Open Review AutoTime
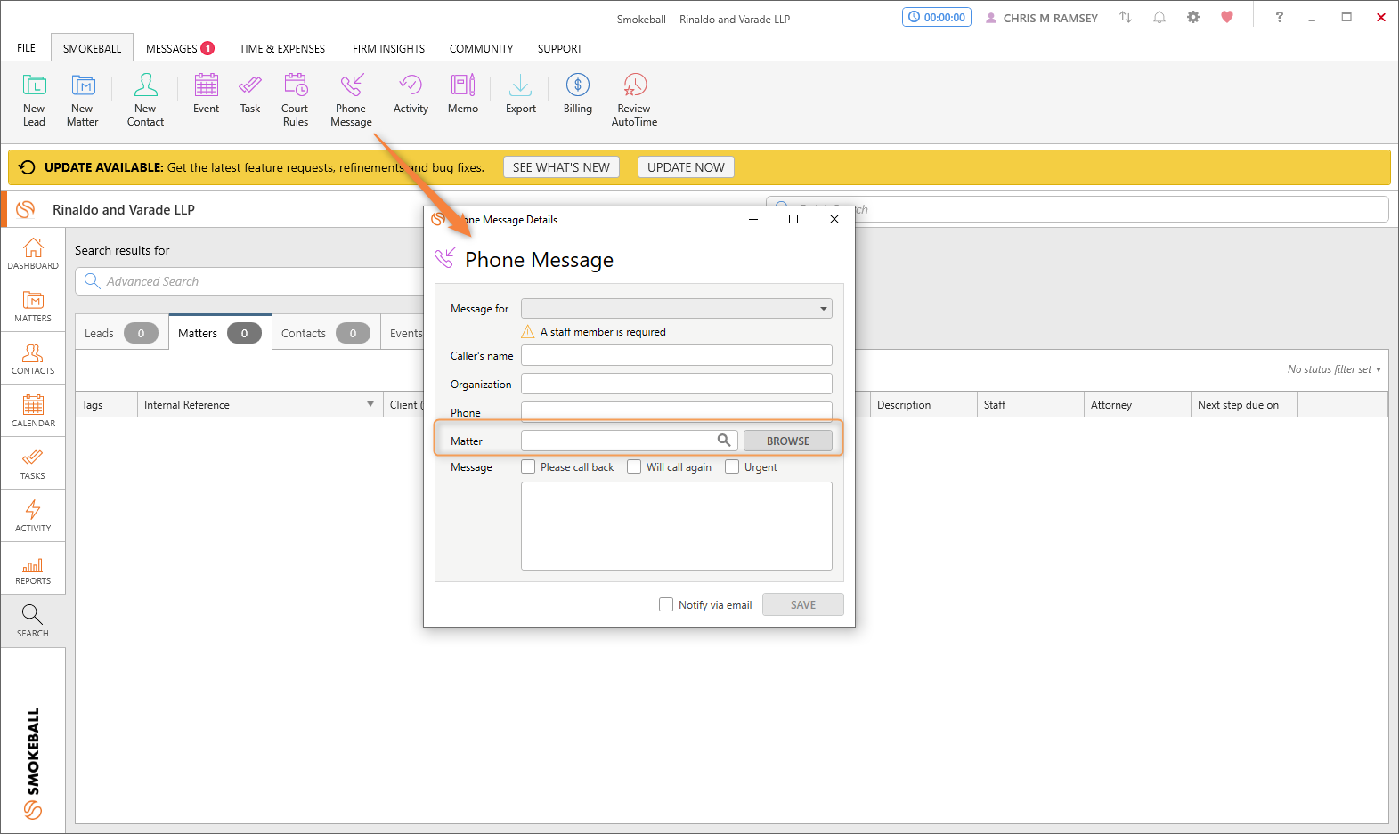Image resolution: width=1399 pixels, height=834 pixels. coord(634,100)
